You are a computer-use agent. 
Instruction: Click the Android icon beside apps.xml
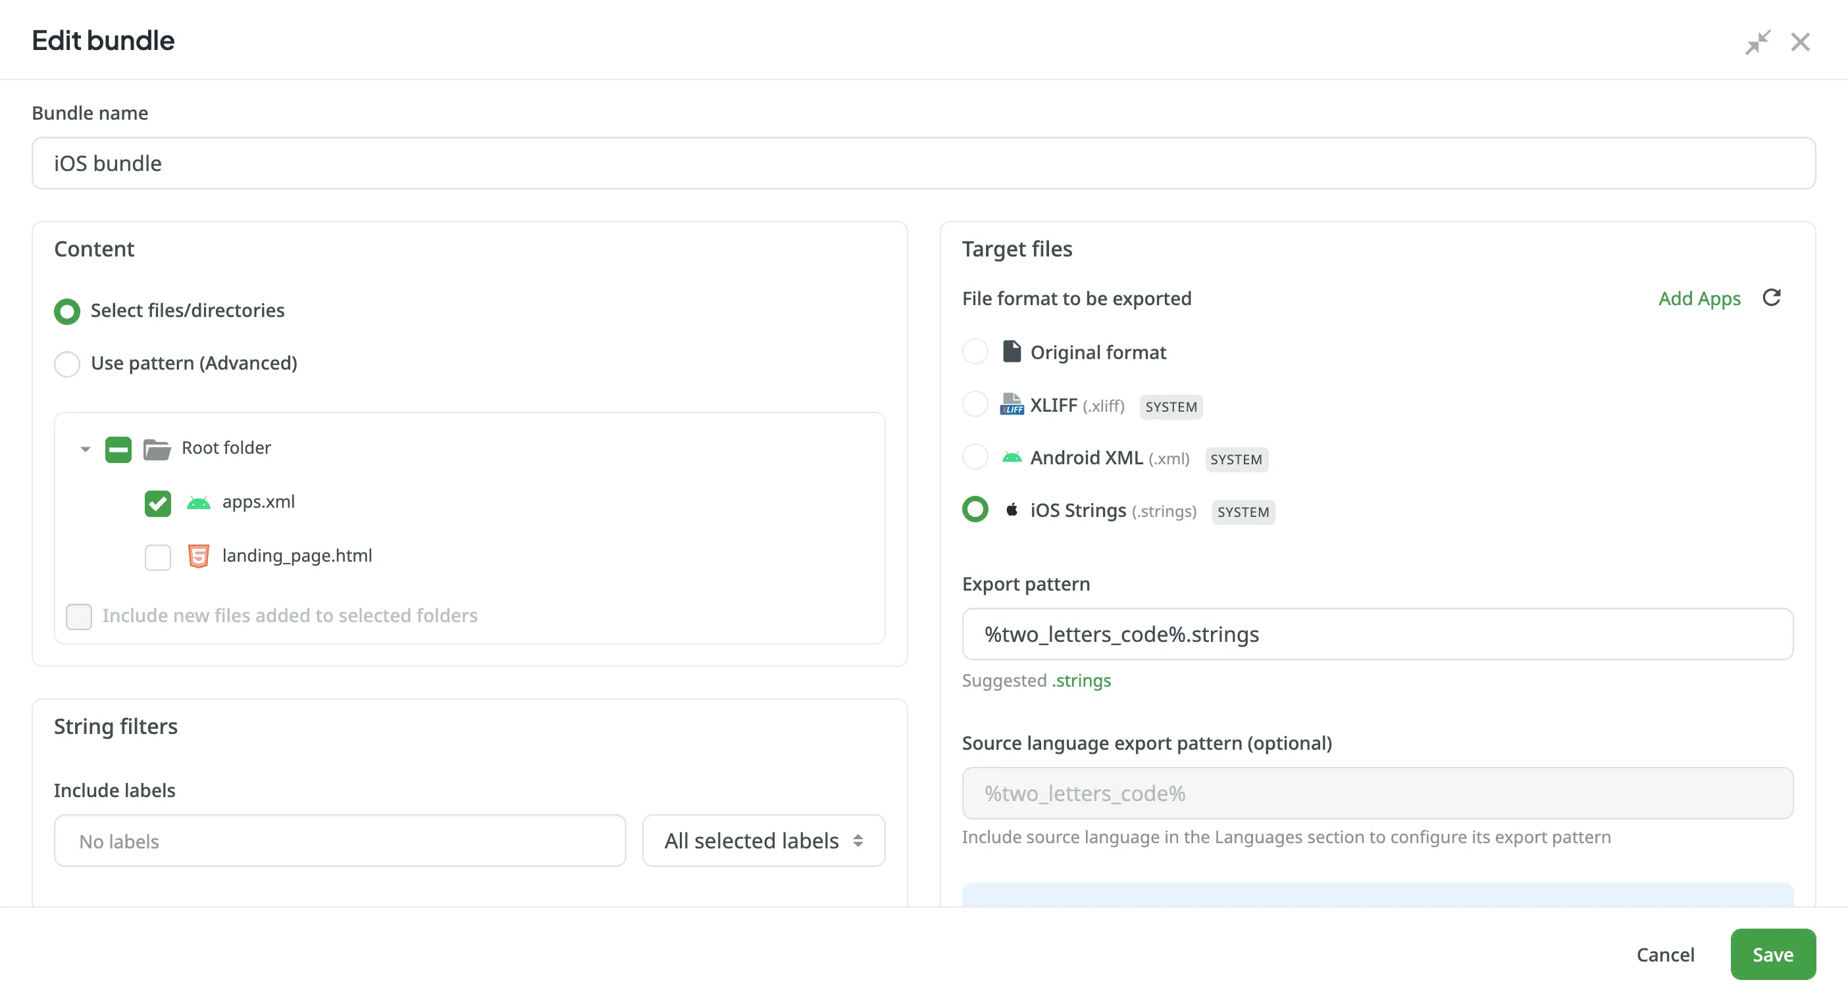[198, 502]
